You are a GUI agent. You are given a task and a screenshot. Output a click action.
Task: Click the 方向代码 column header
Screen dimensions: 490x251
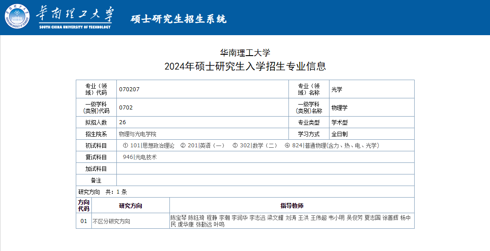[x=84, y=206]
